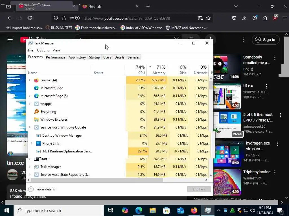Switch to the App history tab
Screen dimensions: 289x216
[x=77, y=57]
